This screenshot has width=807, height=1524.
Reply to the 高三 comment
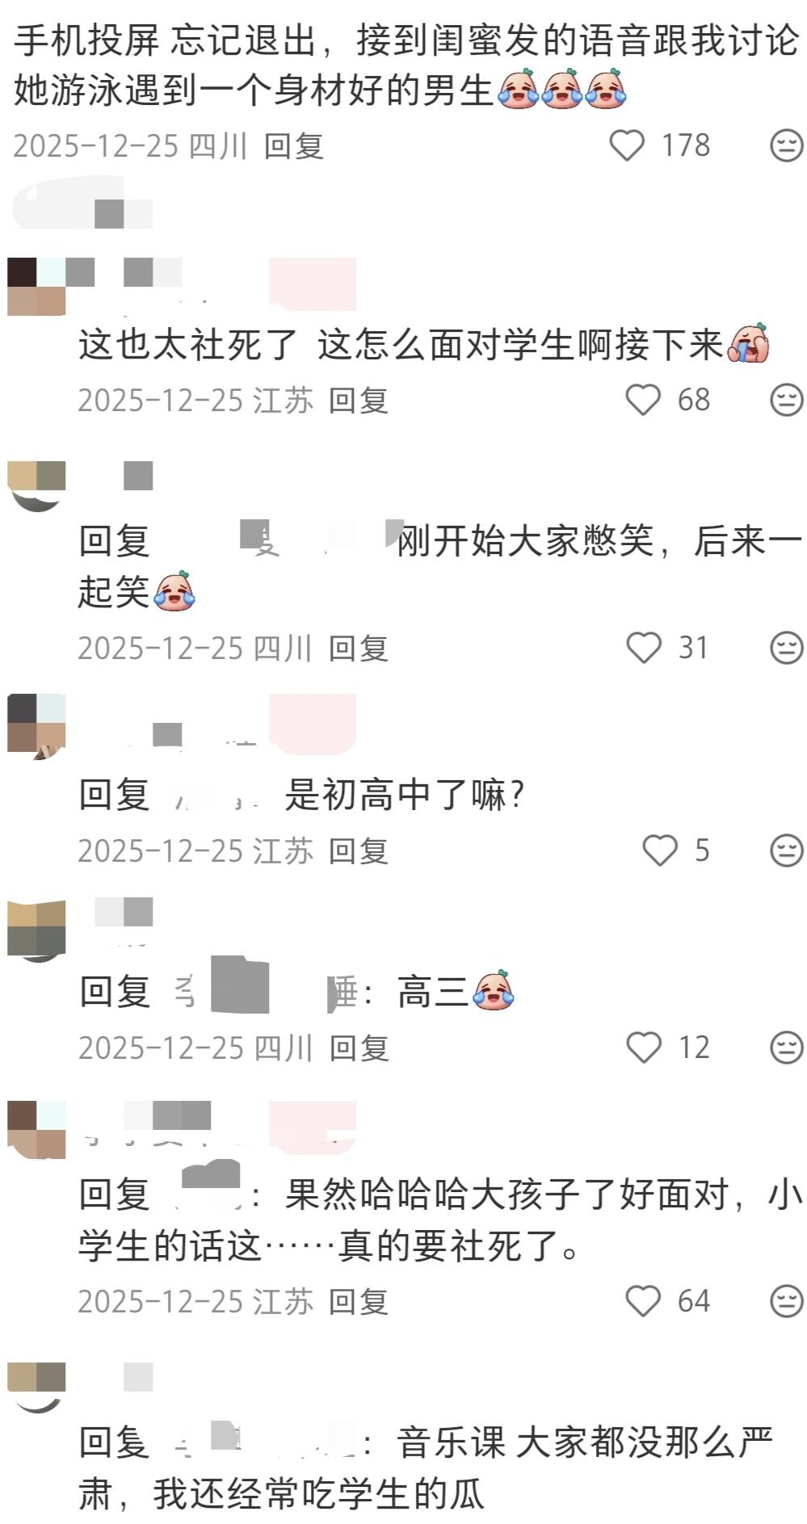pos(359,1048)
